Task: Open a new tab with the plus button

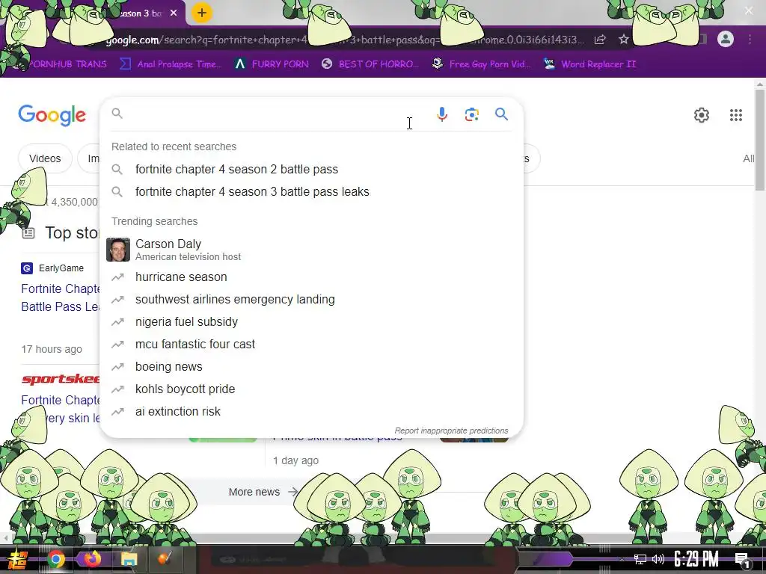Action: [x=201, y=13]
